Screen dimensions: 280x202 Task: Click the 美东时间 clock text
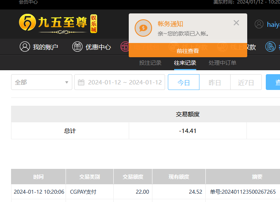pyautogui.click(x=246, y=2)
